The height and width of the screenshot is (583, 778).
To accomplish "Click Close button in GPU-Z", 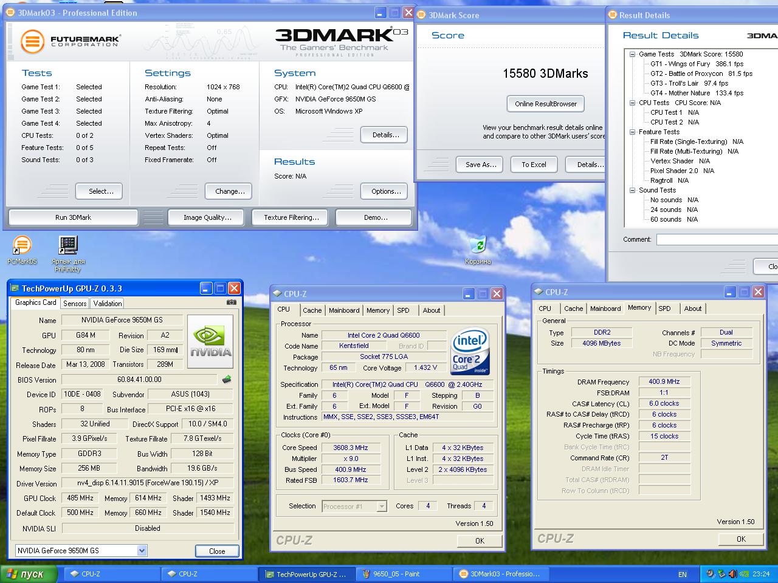I will [217, 551].
